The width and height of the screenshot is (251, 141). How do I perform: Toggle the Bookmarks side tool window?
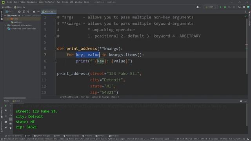coord(2,113)
